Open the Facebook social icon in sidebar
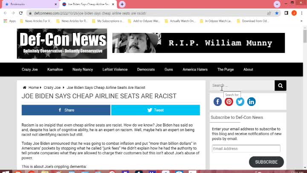307x173 pixels. coord(217,102)
